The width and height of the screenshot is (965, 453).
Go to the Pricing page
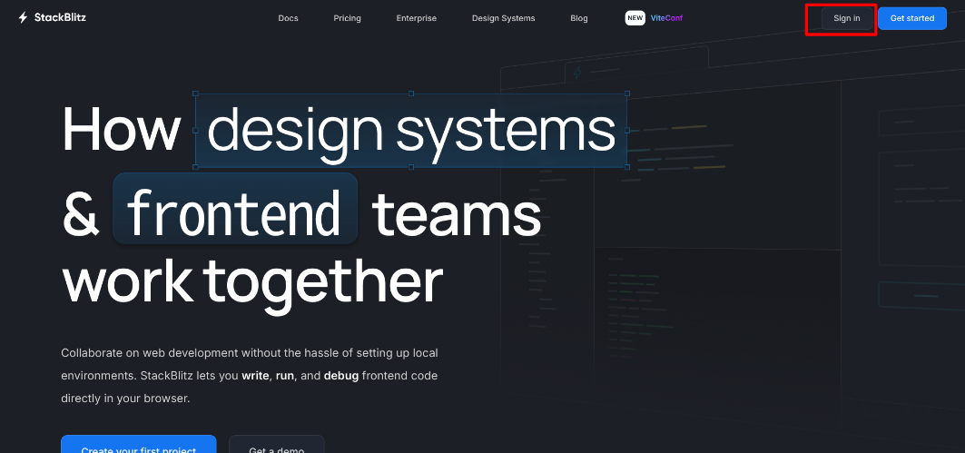(347, 18)
